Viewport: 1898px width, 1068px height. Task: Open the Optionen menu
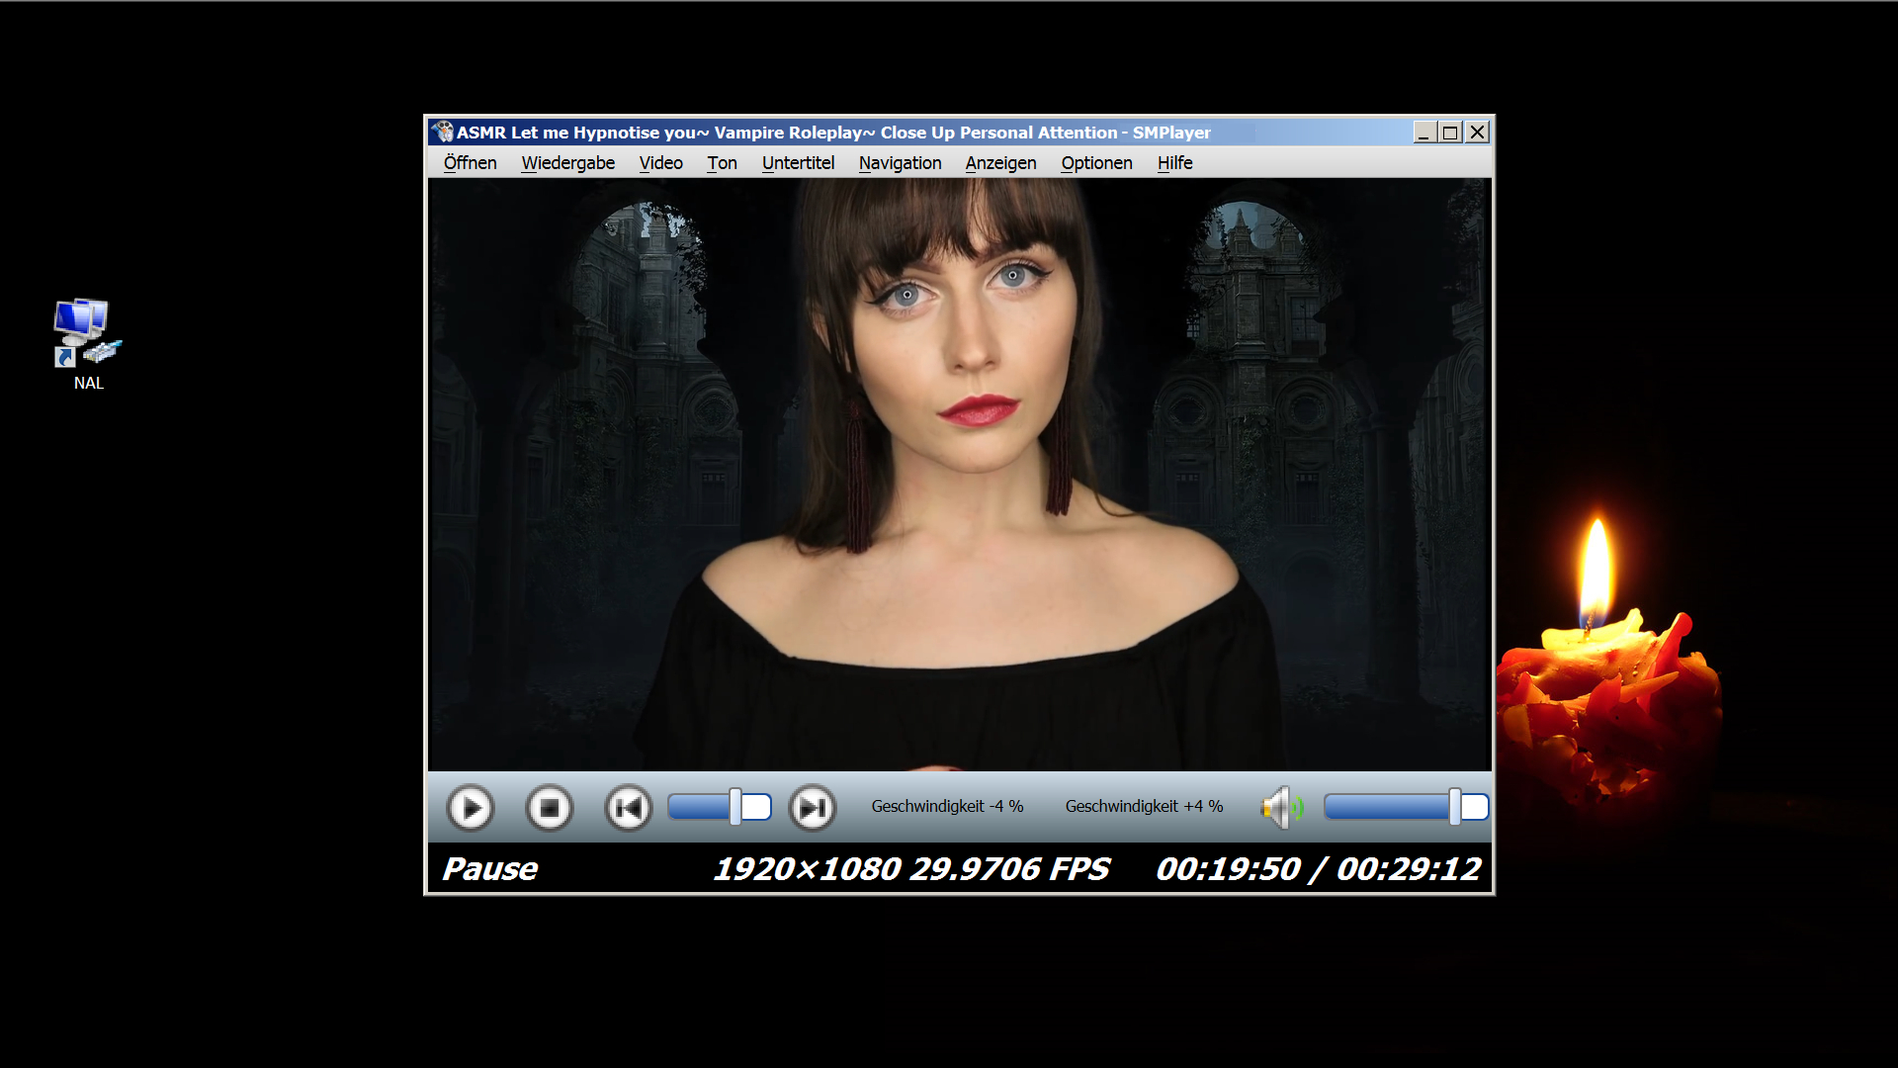coord(1096,163)
